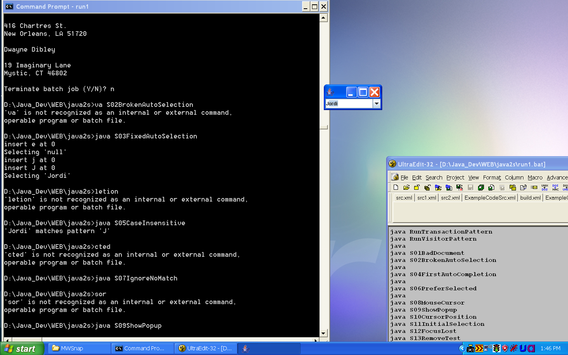Click the line 'java S04FirstAutoCompletion' in UltraEdit
Screen dimensions: 568x355
[x=443, y=274]
